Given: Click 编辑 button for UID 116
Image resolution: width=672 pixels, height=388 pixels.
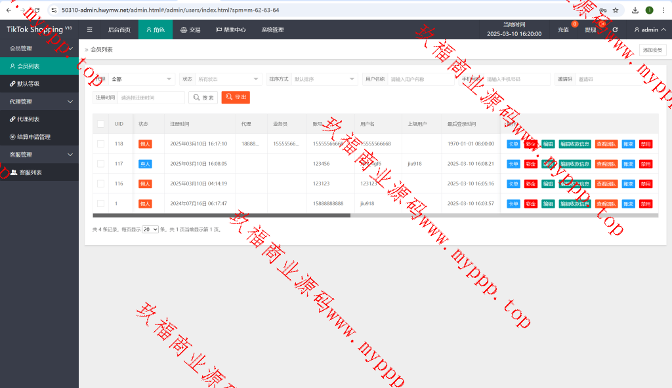Looking at the screenshot, I should point(548,184).
